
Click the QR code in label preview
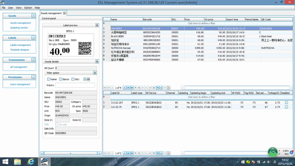85,48
